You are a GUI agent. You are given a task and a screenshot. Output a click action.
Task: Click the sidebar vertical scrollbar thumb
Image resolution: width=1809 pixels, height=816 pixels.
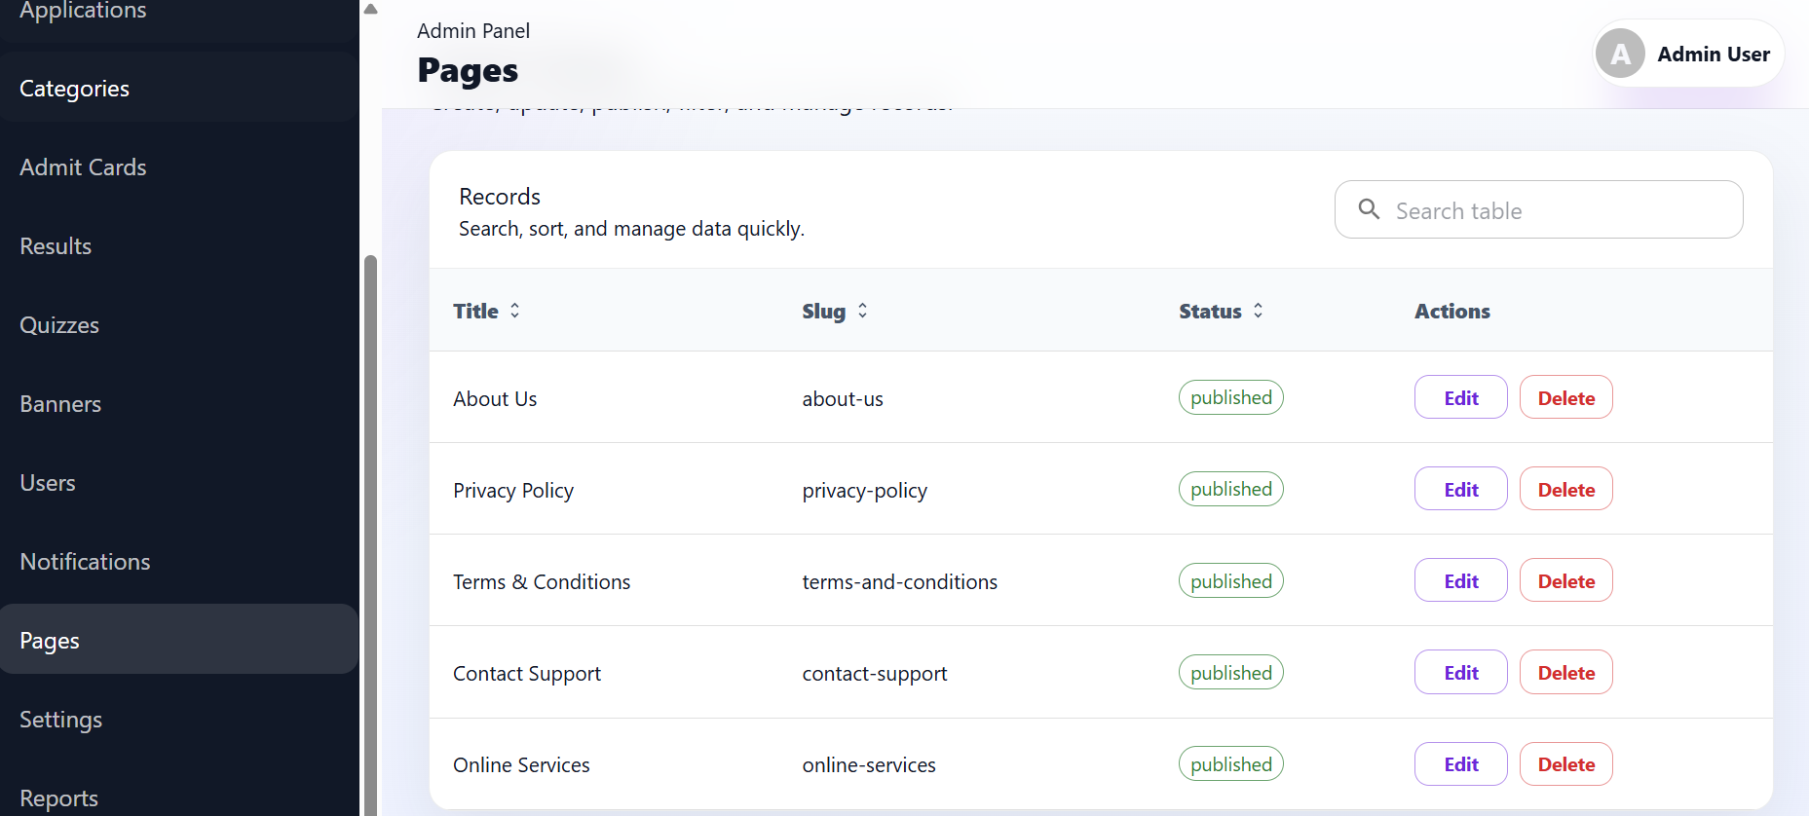tap(370, 536)
